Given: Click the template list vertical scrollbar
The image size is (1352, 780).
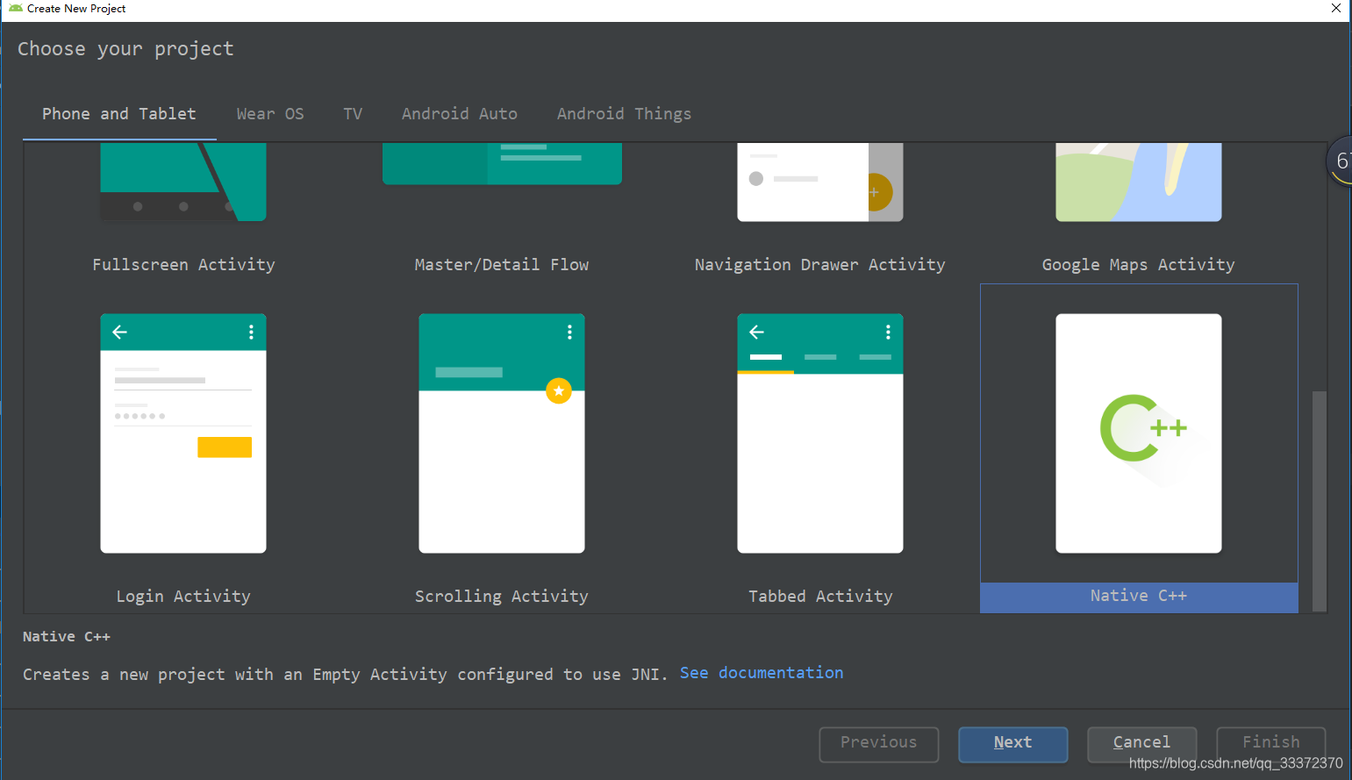Looking at the screenshot, I should (1320, 501).
